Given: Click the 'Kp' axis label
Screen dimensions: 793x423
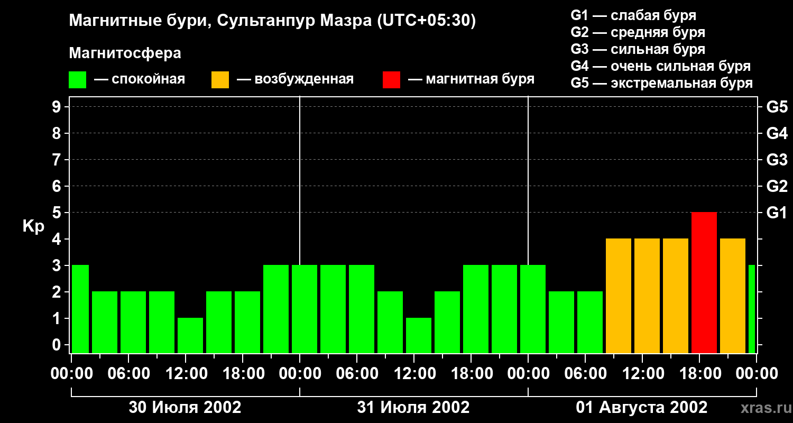Looking at the screenshot, I should point(33,226).
